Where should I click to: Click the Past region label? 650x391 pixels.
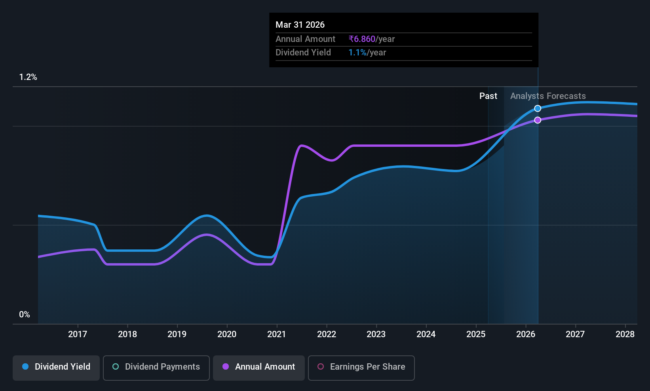click(488, 96)
